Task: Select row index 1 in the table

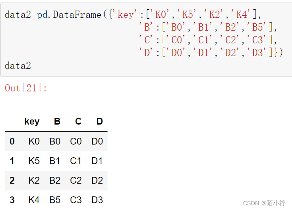Action: pyautogui.click(x=12, y=161)
